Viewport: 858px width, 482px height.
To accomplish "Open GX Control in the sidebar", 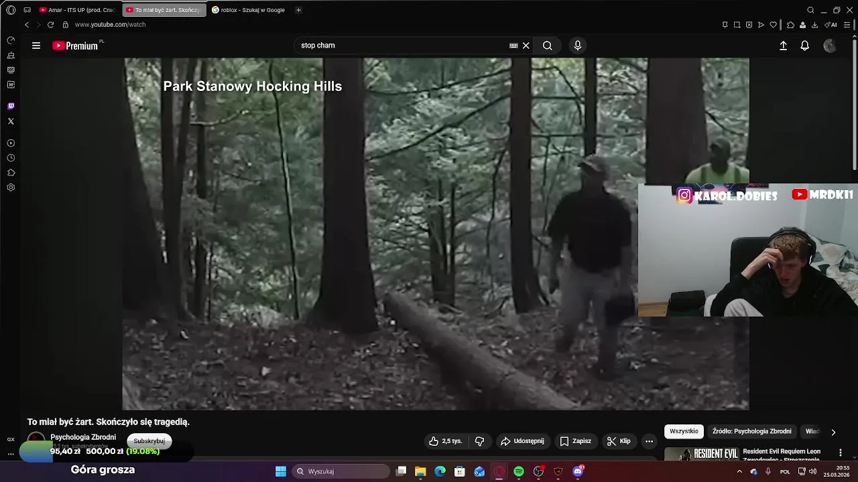I will coord(11,41).
